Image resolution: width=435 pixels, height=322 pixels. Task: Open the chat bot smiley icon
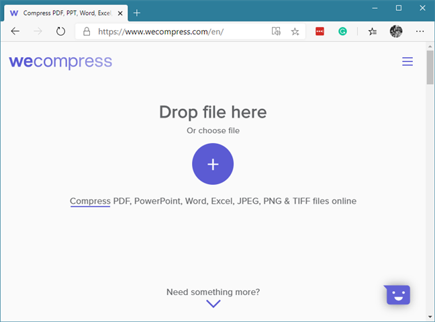point(398,294)
